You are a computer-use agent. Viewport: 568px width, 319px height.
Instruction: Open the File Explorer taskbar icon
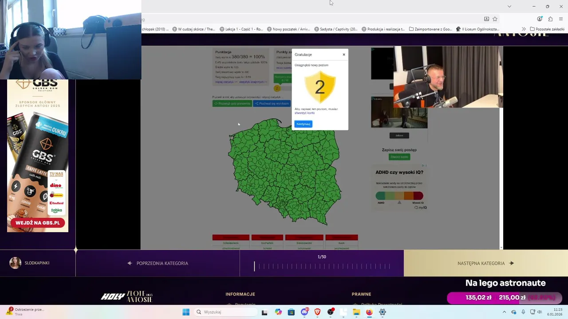356,312
